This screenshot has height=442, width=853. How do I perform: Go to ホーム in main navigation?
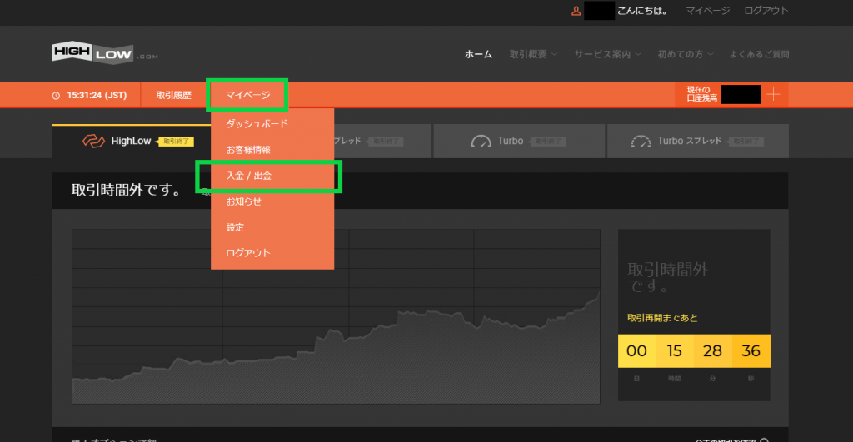pyautogui.click(x=478, y=54)
